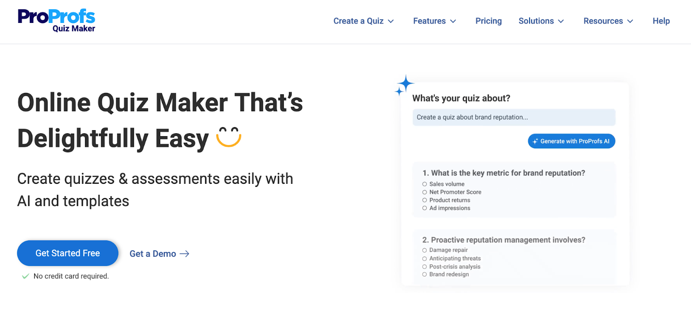Click the arrow icon next to Get a Demo
Viewport: 691px width, 320px height.
(185, 254)
